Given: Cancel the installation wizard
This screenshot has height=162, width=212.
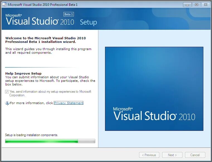Looking at the screenshot, I should point(195,155).
